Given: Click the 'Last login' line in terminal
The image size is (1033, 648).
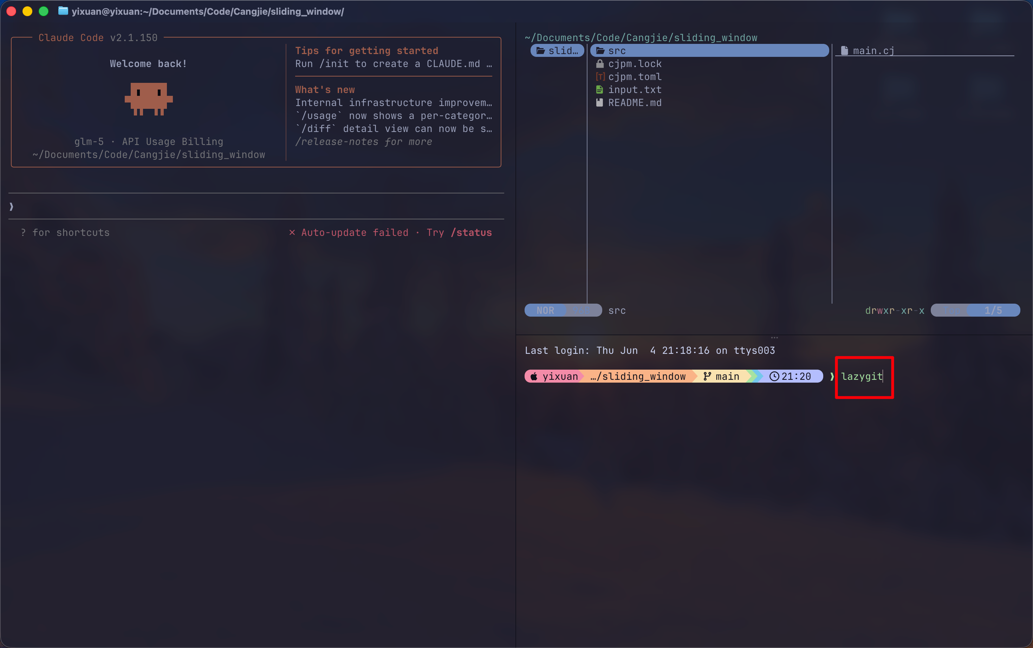Looking at the screenshot, I should [x=650, y=350].
